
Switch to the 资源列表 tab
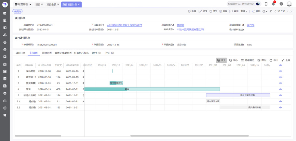(47, 53)
